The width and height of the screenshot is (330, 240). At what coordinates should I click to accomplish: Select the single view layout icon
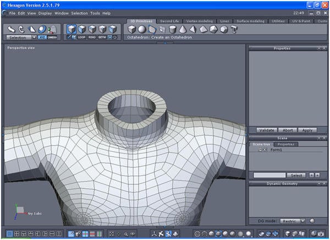tap(9, 234)
